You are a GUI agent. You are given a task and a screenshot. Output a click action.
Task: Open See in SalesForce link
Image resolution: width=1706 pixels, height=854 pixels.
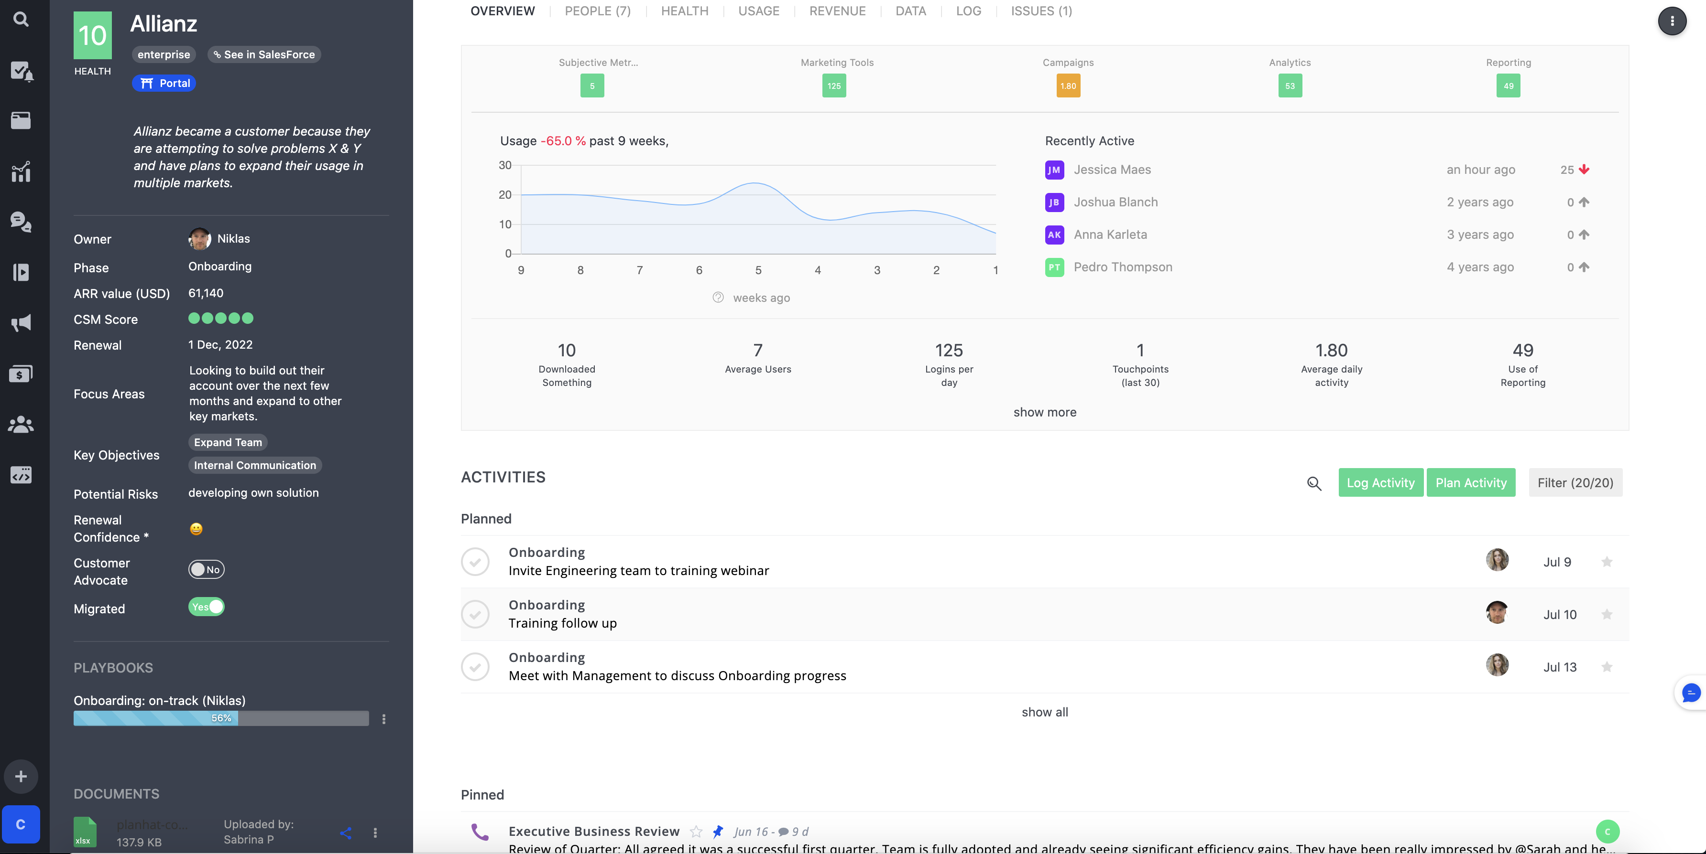pyautogui.click(x=264, y=54)
